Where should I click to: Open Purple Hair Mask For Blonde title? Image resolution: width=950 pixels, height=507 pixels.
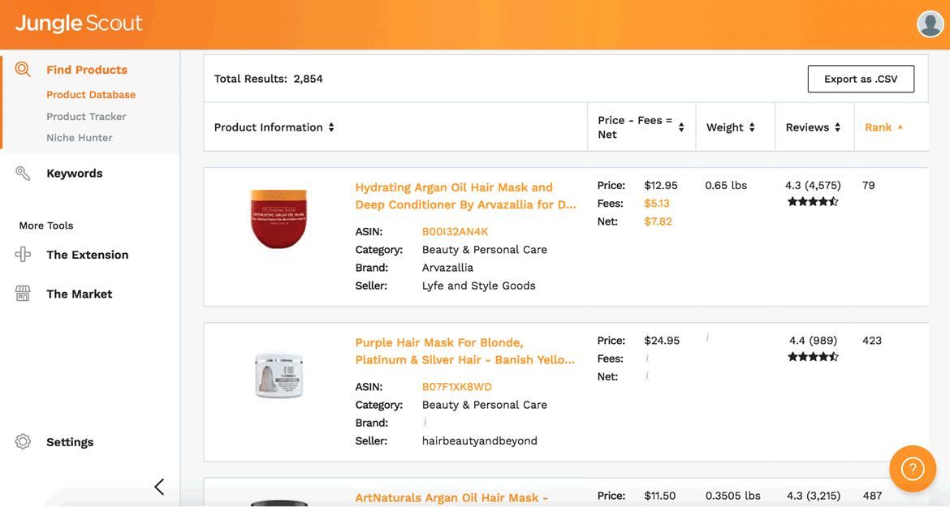click(x=464, y=351)
